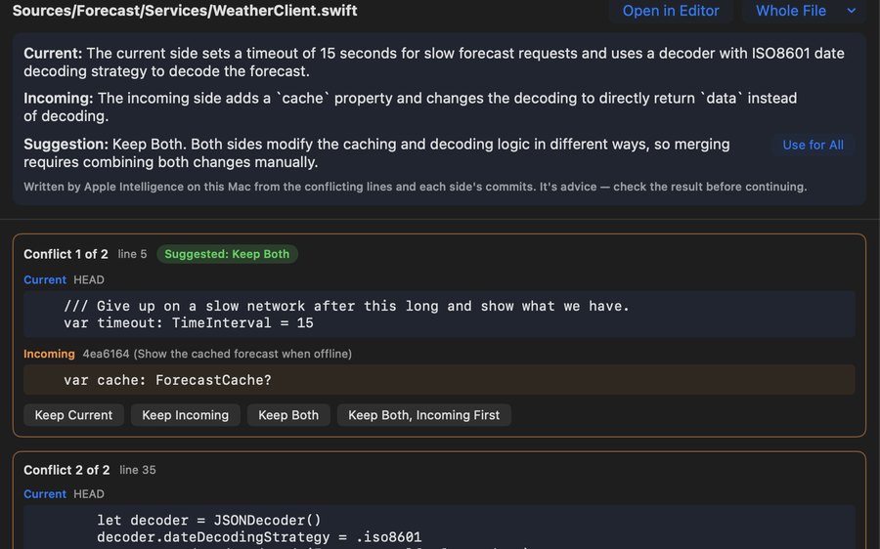Click the Current summary paragraph about timeout

434,63
